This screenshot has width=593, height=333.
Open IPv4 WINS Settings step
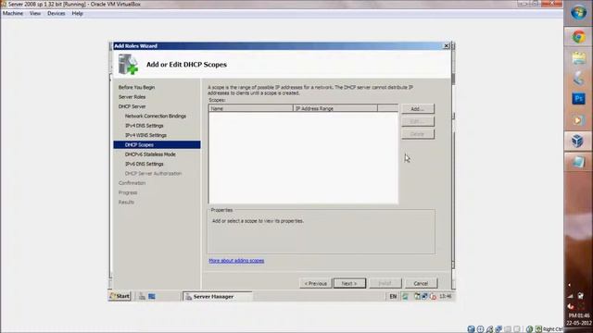tap(145, 135)
